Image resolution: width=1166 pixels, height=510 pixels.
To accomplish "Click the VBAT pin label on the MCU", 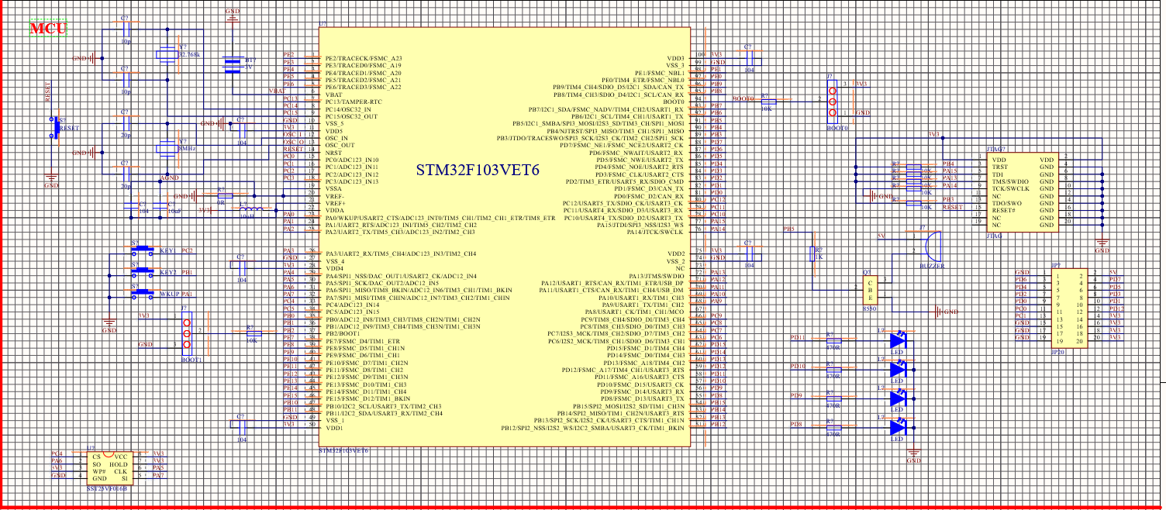I will click(x=336, y=95).
